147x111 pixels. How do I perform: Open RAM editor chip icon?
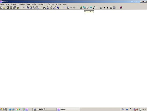pyautogui.click(x=91, y=8)
